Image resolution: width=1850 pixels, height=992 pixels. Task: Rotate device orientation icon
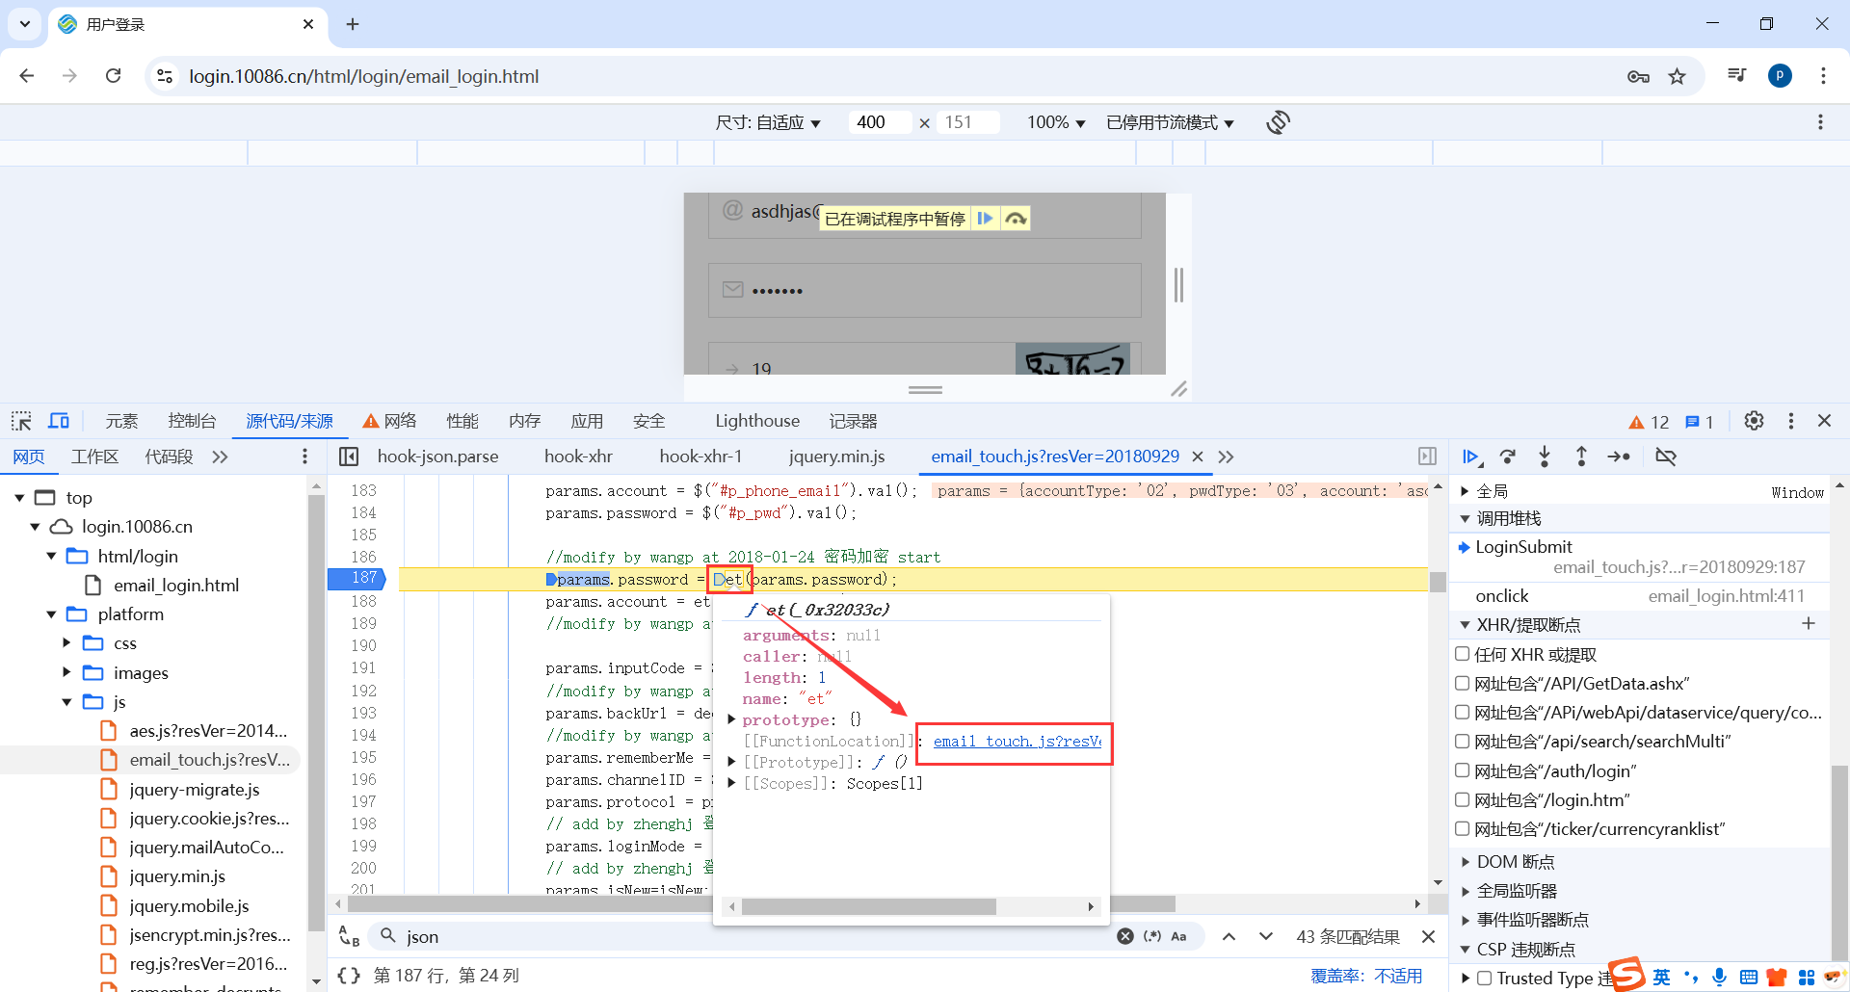click(x=1279, y=122)
